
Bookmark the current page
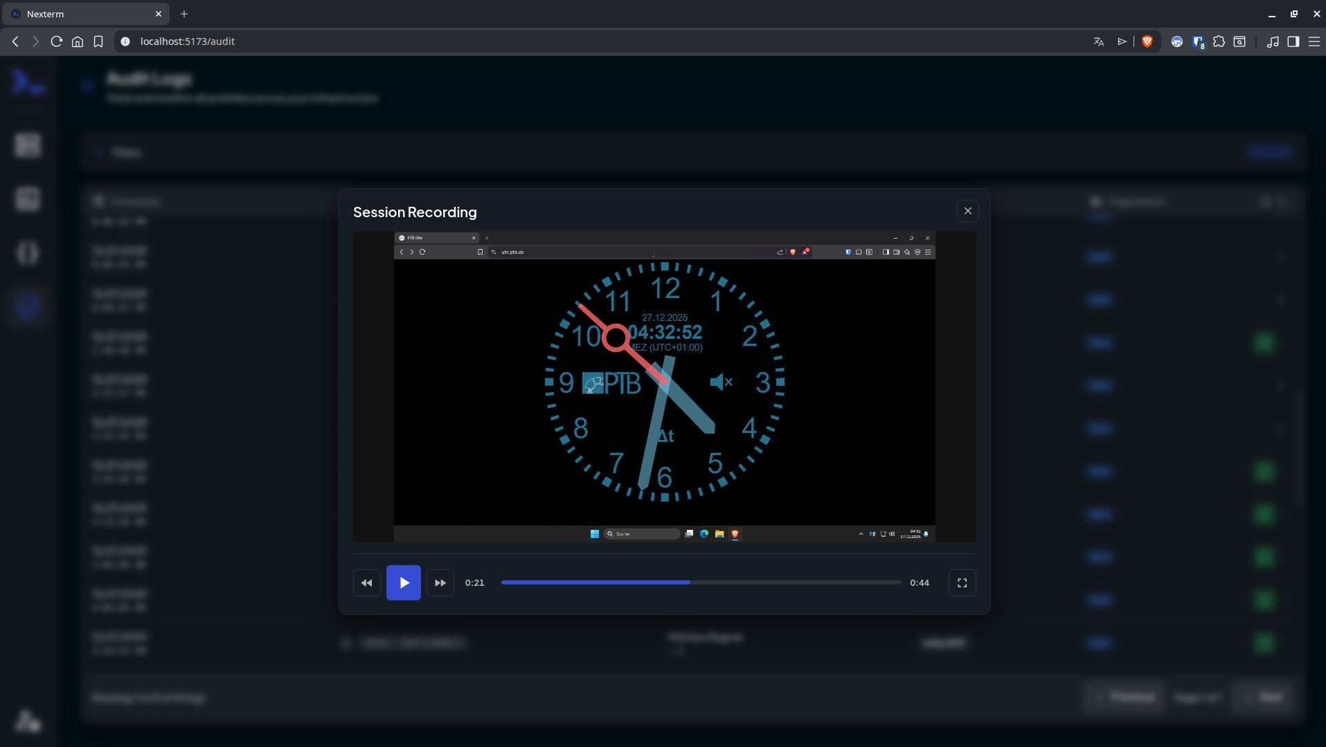(98, 41)
